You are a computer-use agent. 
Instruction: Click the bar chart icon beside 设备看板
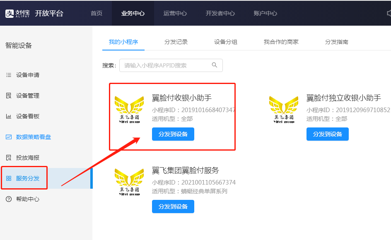(x=9, y=116)
